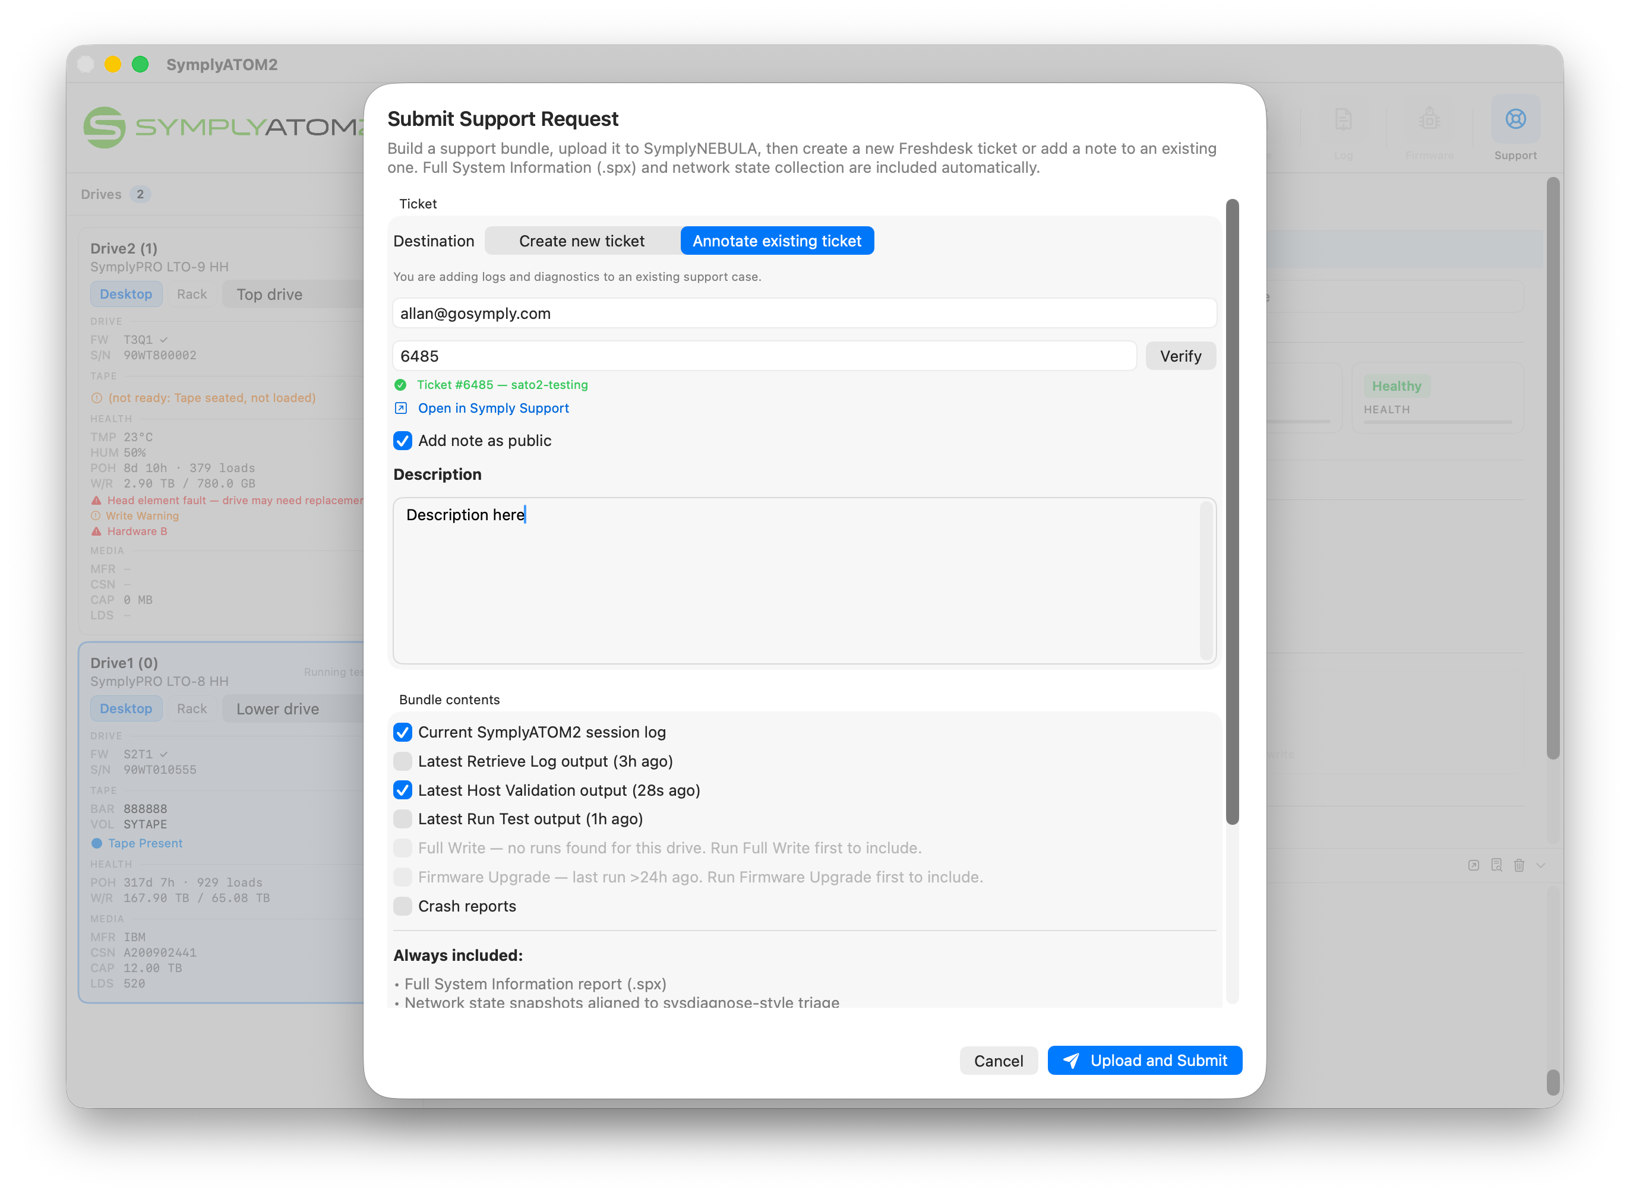Click the Write Warning circle icon
The image size is (1630, 1196).
pyautogui.click(x=96, y=515)
